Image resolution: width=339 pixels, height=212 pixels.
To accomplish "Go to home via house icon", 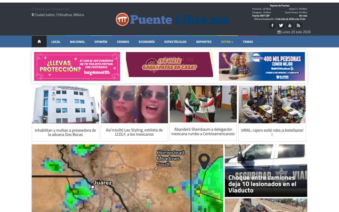I will point(39,41).
